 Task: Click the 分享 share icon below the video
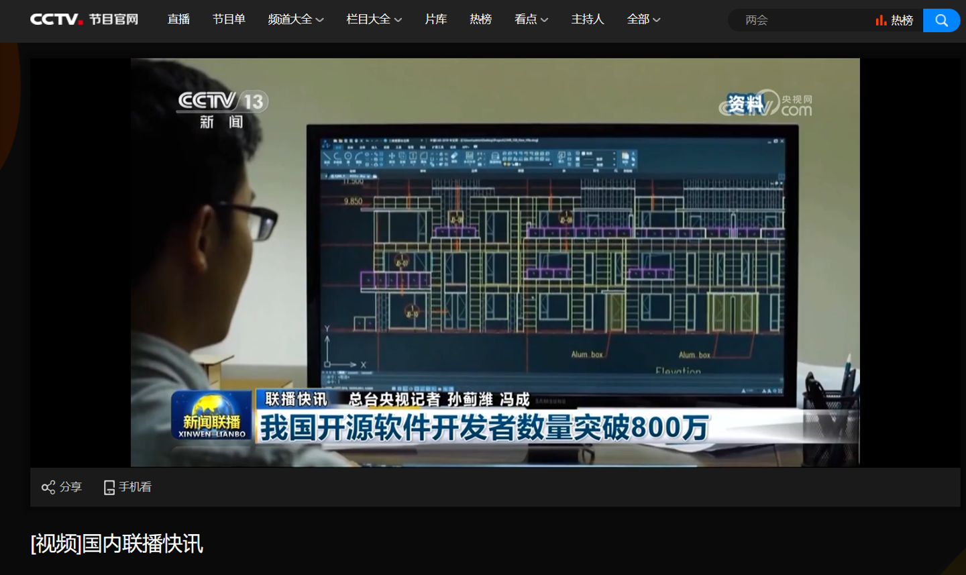tap(47, 486)
